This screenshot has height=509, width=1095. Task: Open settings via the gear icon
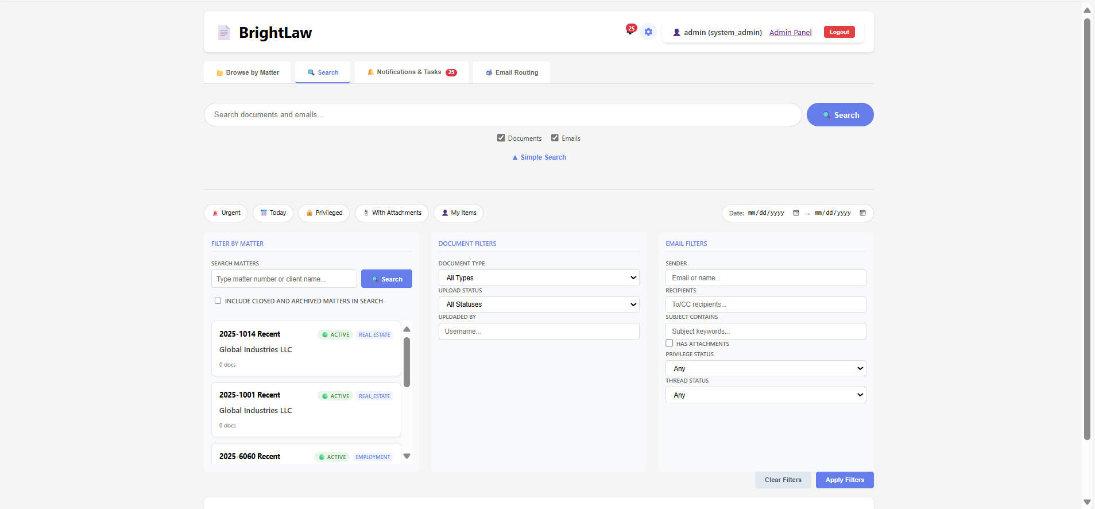coord(648,32)
